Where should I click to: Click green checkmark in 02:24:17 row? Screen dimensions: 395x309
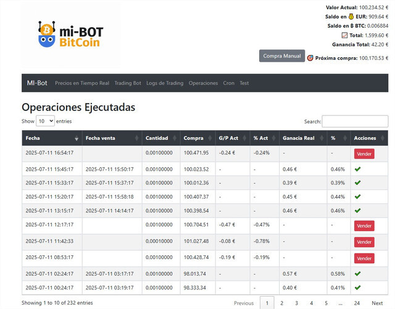pyautogui.click(x=357, y=273)
